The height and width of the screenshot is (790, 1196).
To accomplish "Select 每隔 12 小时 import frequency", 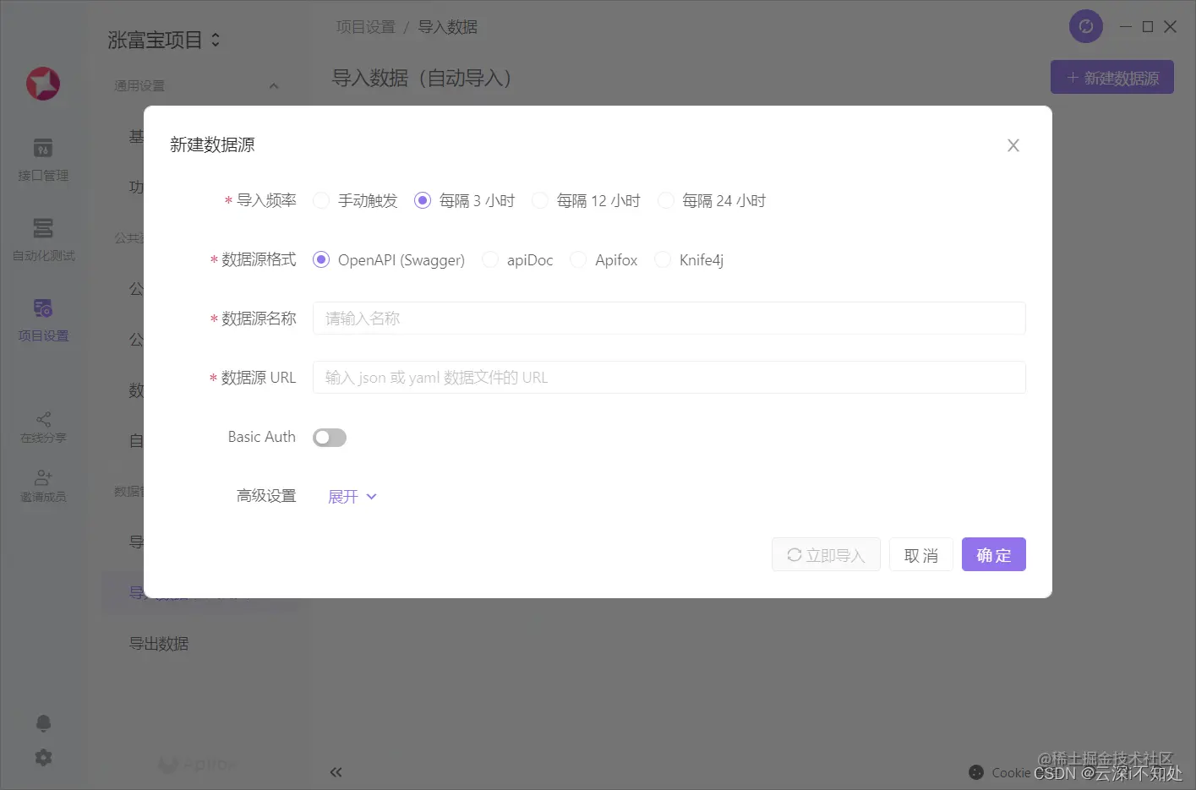I will pyautogui.click(x=539, y=200).
